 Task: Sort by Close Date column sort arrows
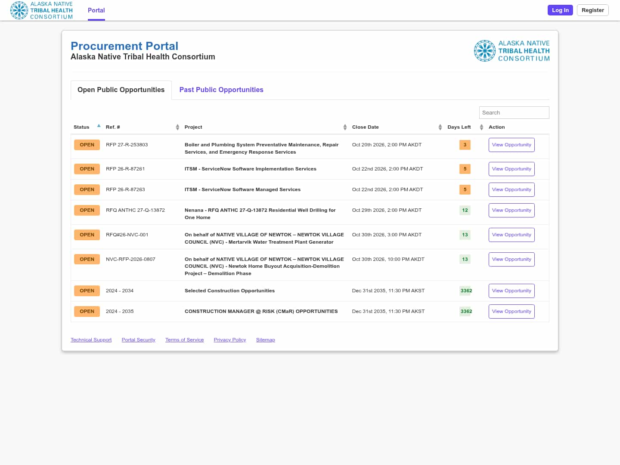[440, 127]
